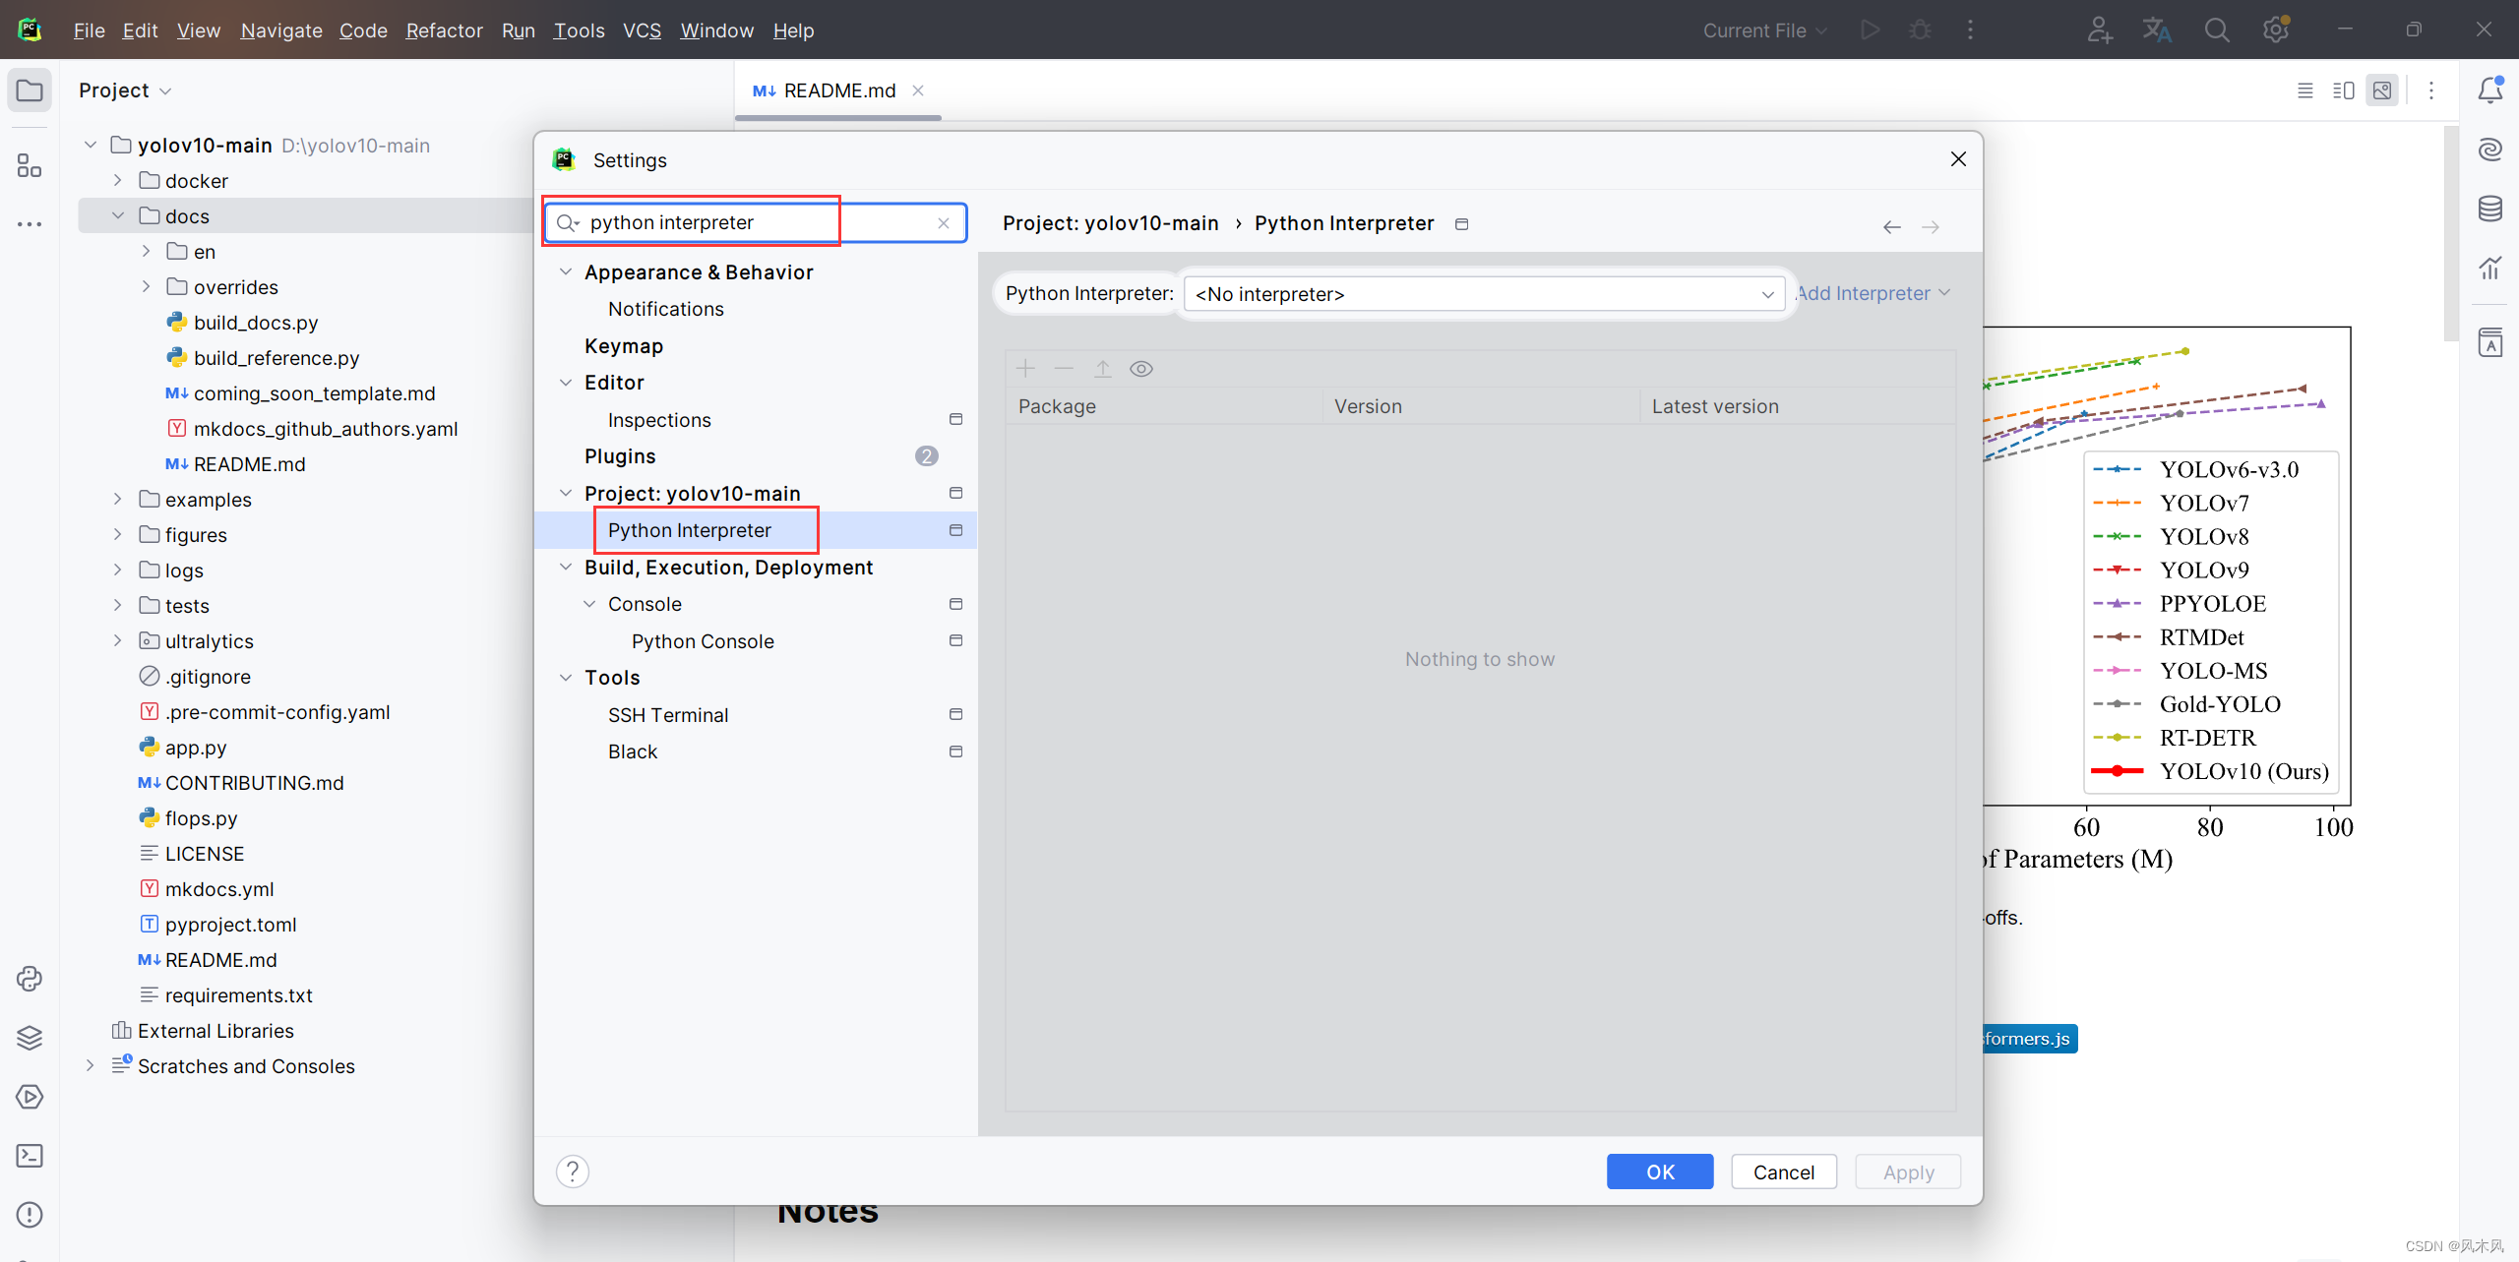Open the Services tool window icon

(30, 1097)
